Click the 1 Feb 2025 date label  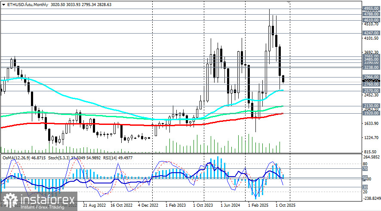(x=258, y=205)
